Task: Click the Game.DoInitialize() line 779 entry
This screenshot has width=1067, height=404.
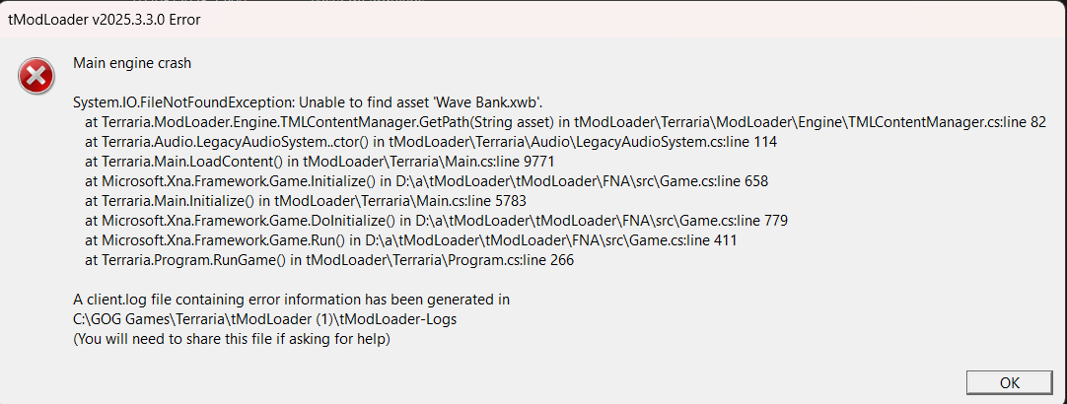Action: tap(436, 221)
